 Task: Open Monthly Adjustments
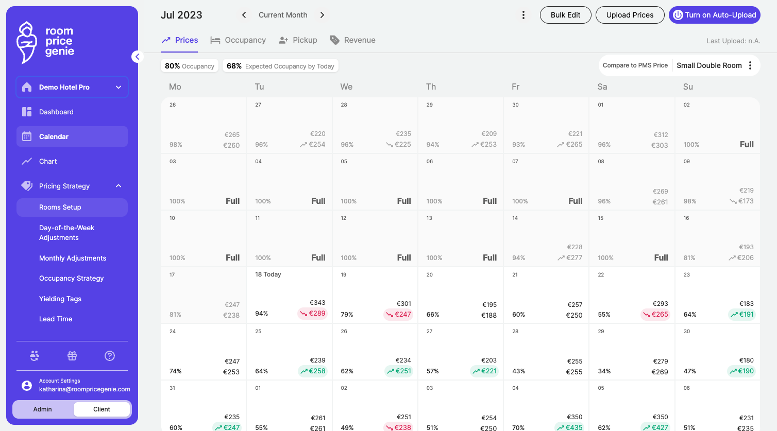(x=72, y=258)
